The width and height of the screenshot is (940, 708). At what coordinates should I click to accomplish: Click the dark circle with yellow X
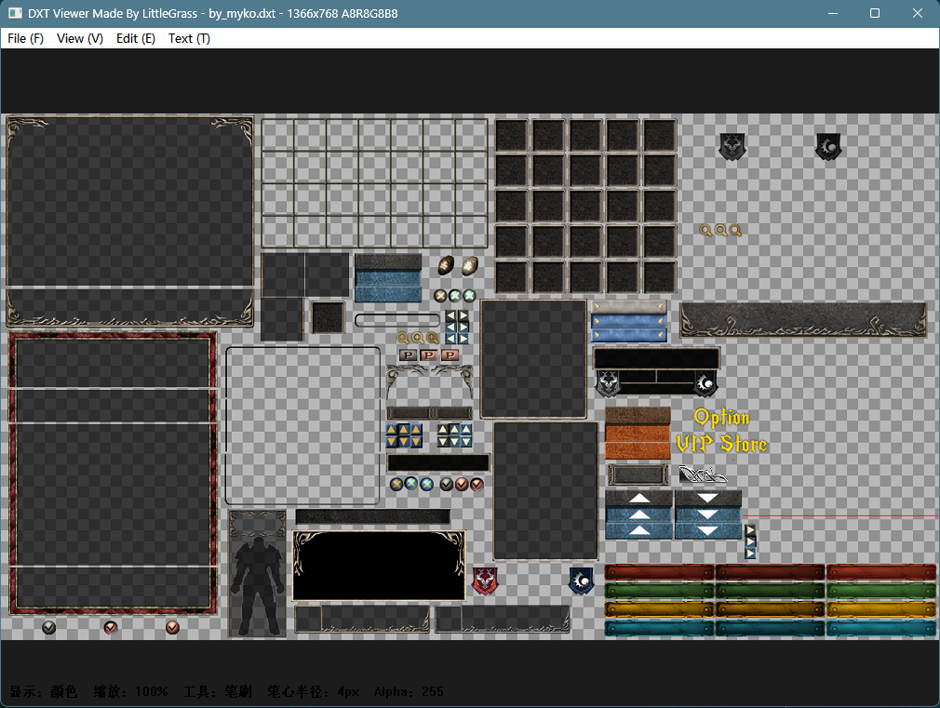pyautogui.click(x=396, y=484)
